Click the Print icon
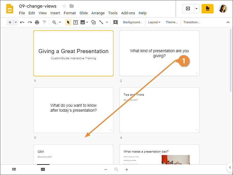 click(37, 22)
